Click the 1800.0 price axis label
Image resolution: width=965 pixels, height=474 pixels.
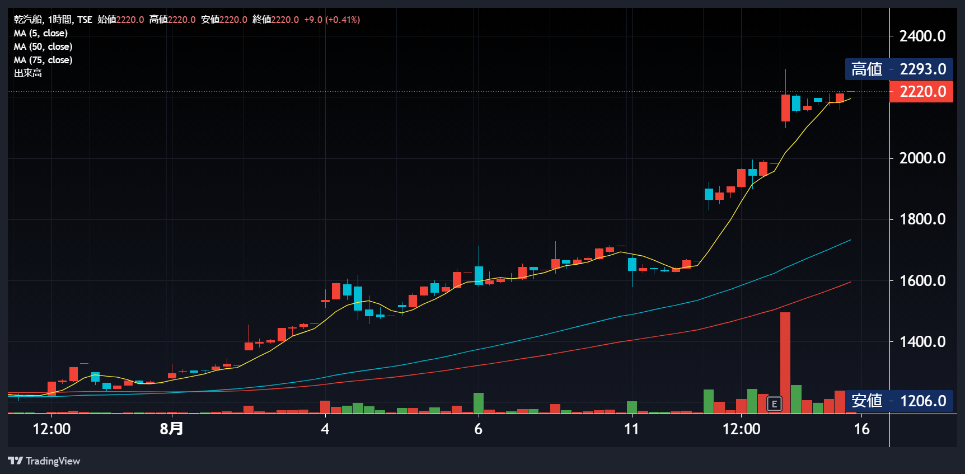point(922,219)
